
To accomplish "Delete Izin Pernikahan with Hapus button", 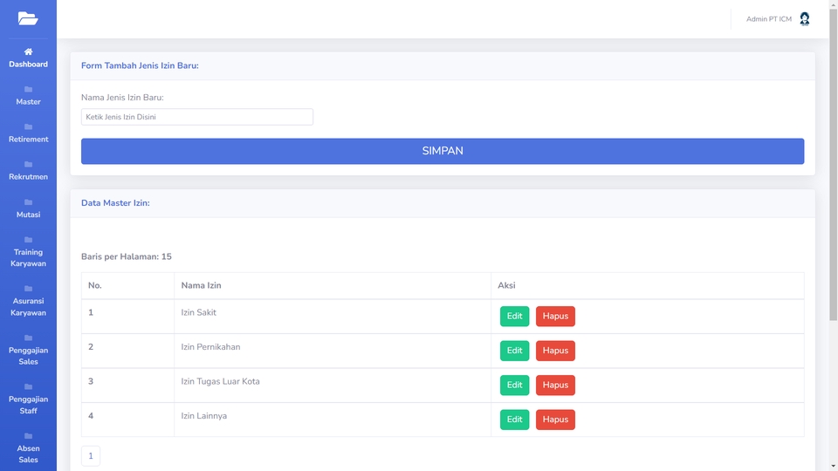I will tap(555, 351).
